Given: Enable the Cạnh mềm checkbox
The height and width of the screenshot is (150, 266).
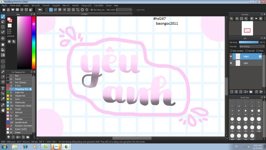Looking at the screenshot, I should tap(135, 10).
